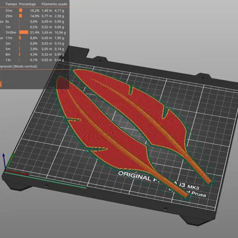238x238 pixels.
Task: Click the 51,4% percentage value
Action: tap(35, 32)
